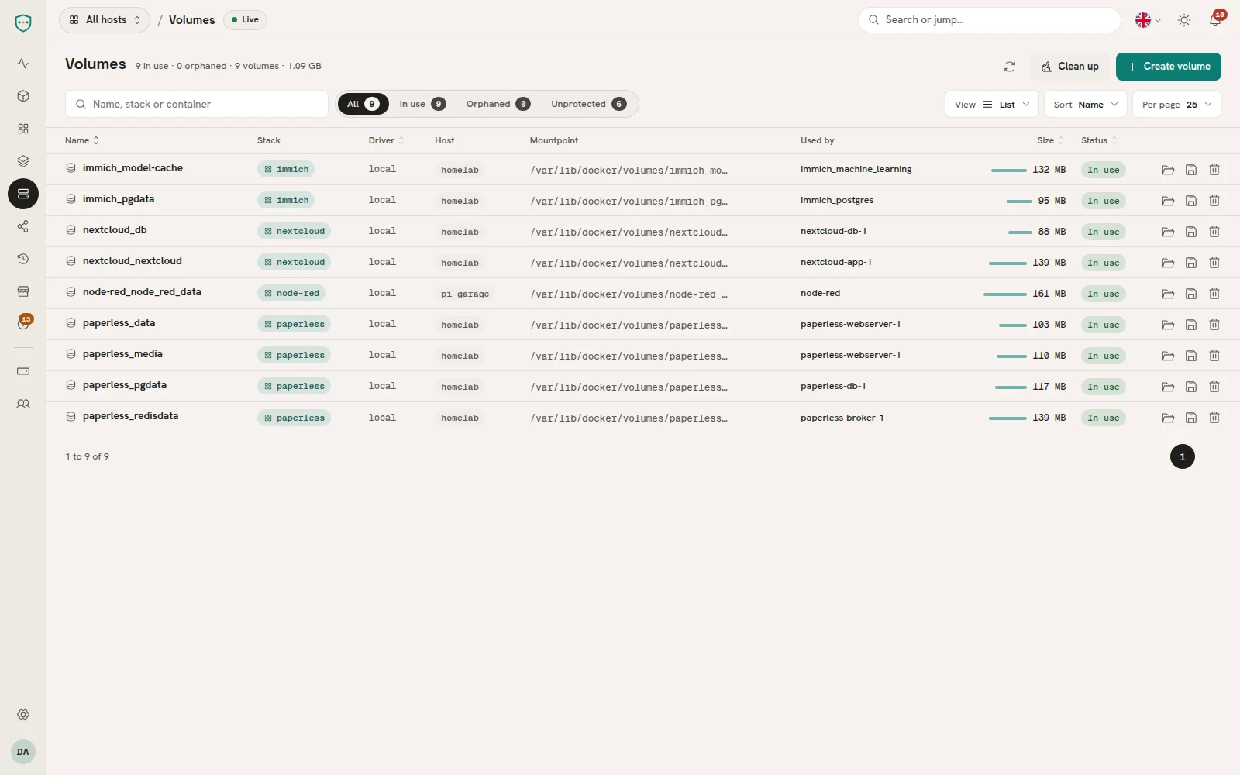The image size is (1240, 775).
Task: Open the stacks layers icon in the sidebar
Action: click(x=23, y=161)
